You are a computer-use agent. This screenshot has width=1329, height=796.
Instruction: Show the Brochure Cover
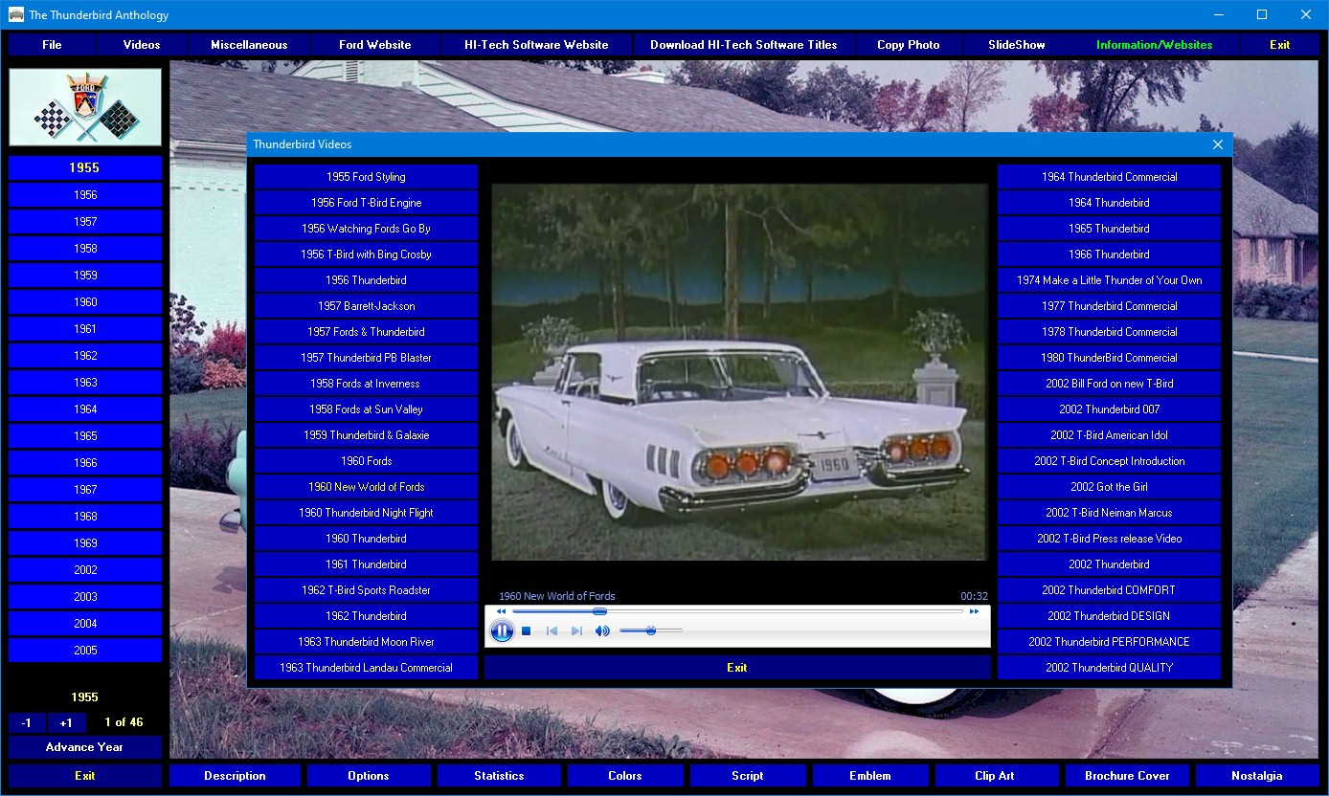(x=1127, y=776)
